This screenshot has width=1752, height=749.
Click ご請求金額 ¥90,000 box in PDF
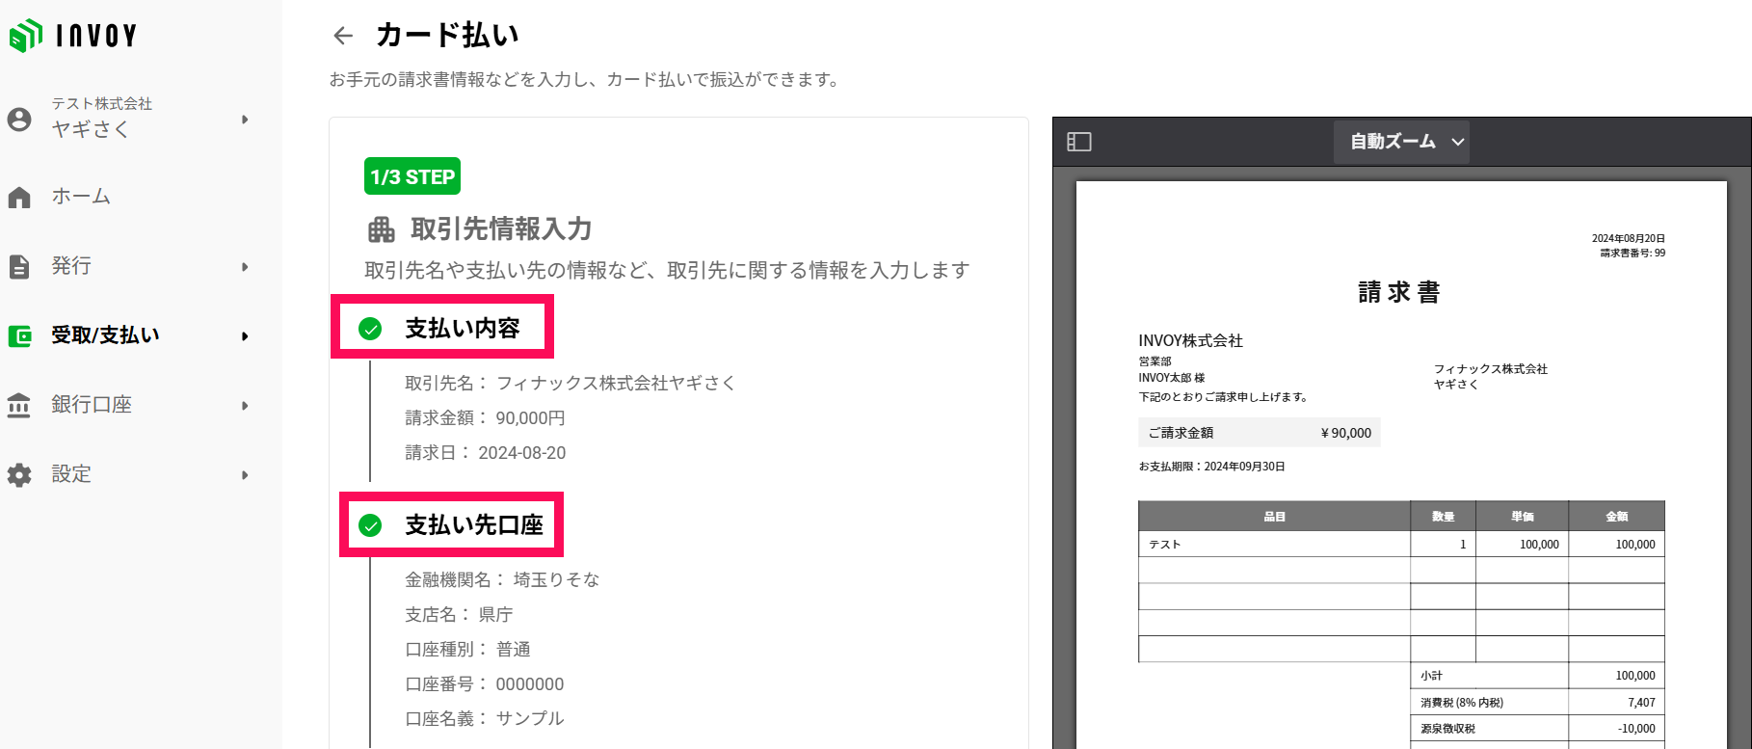click(1259, 433)
